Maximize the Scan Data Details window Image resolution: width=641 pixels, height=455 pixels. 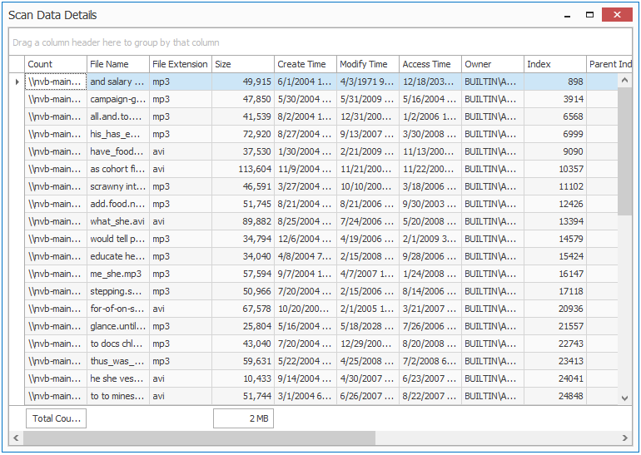589,15
